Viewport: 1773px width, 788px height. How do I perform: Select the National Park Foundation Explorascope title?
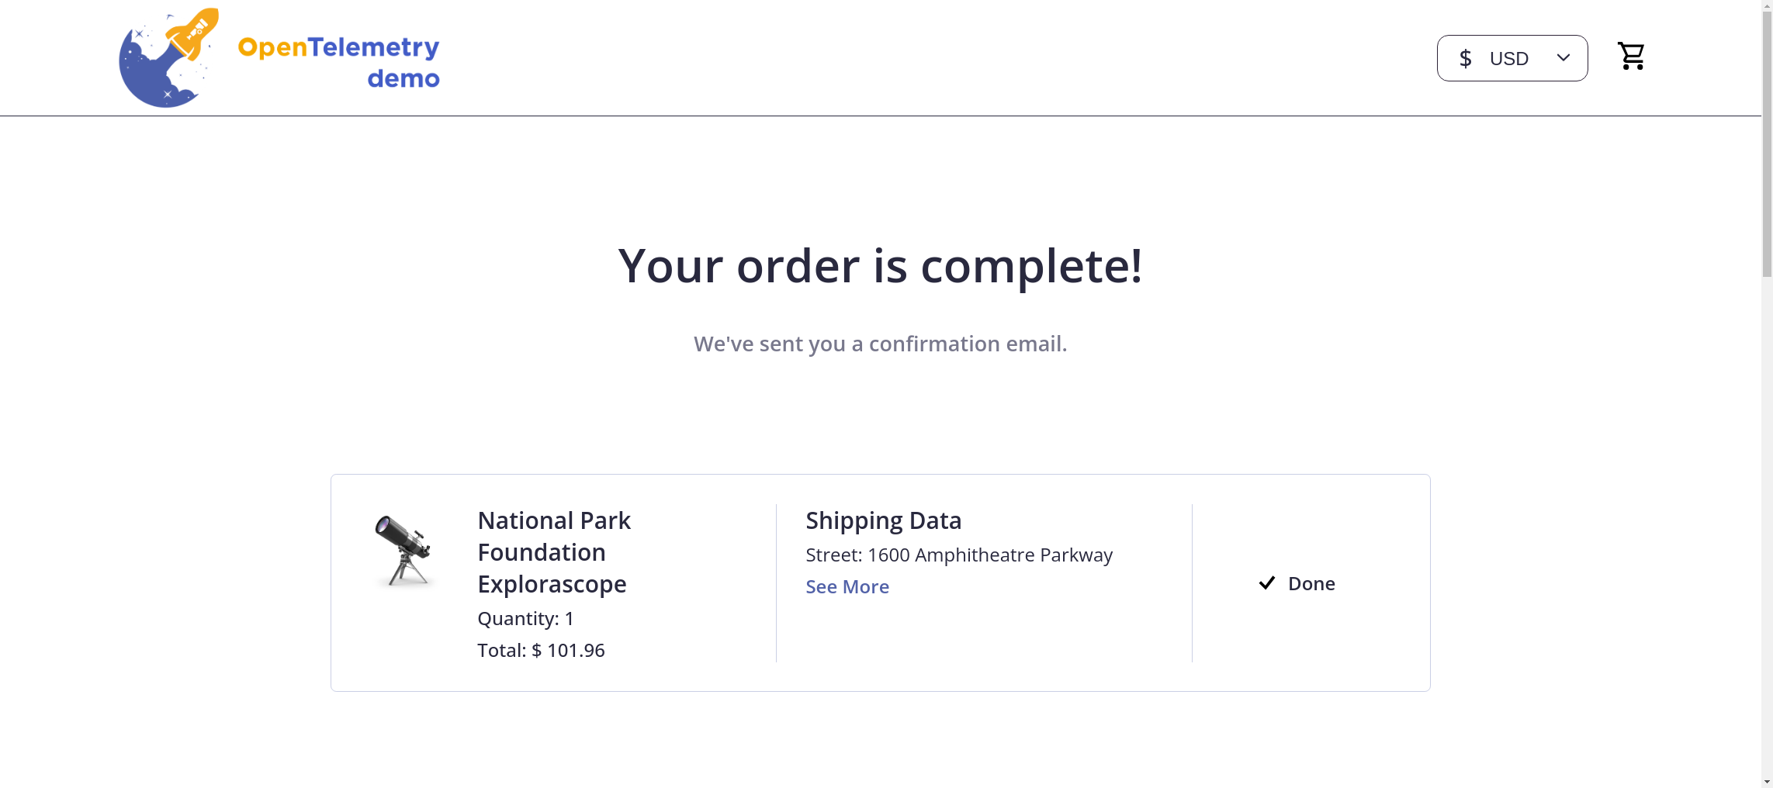tap(553, 552)
